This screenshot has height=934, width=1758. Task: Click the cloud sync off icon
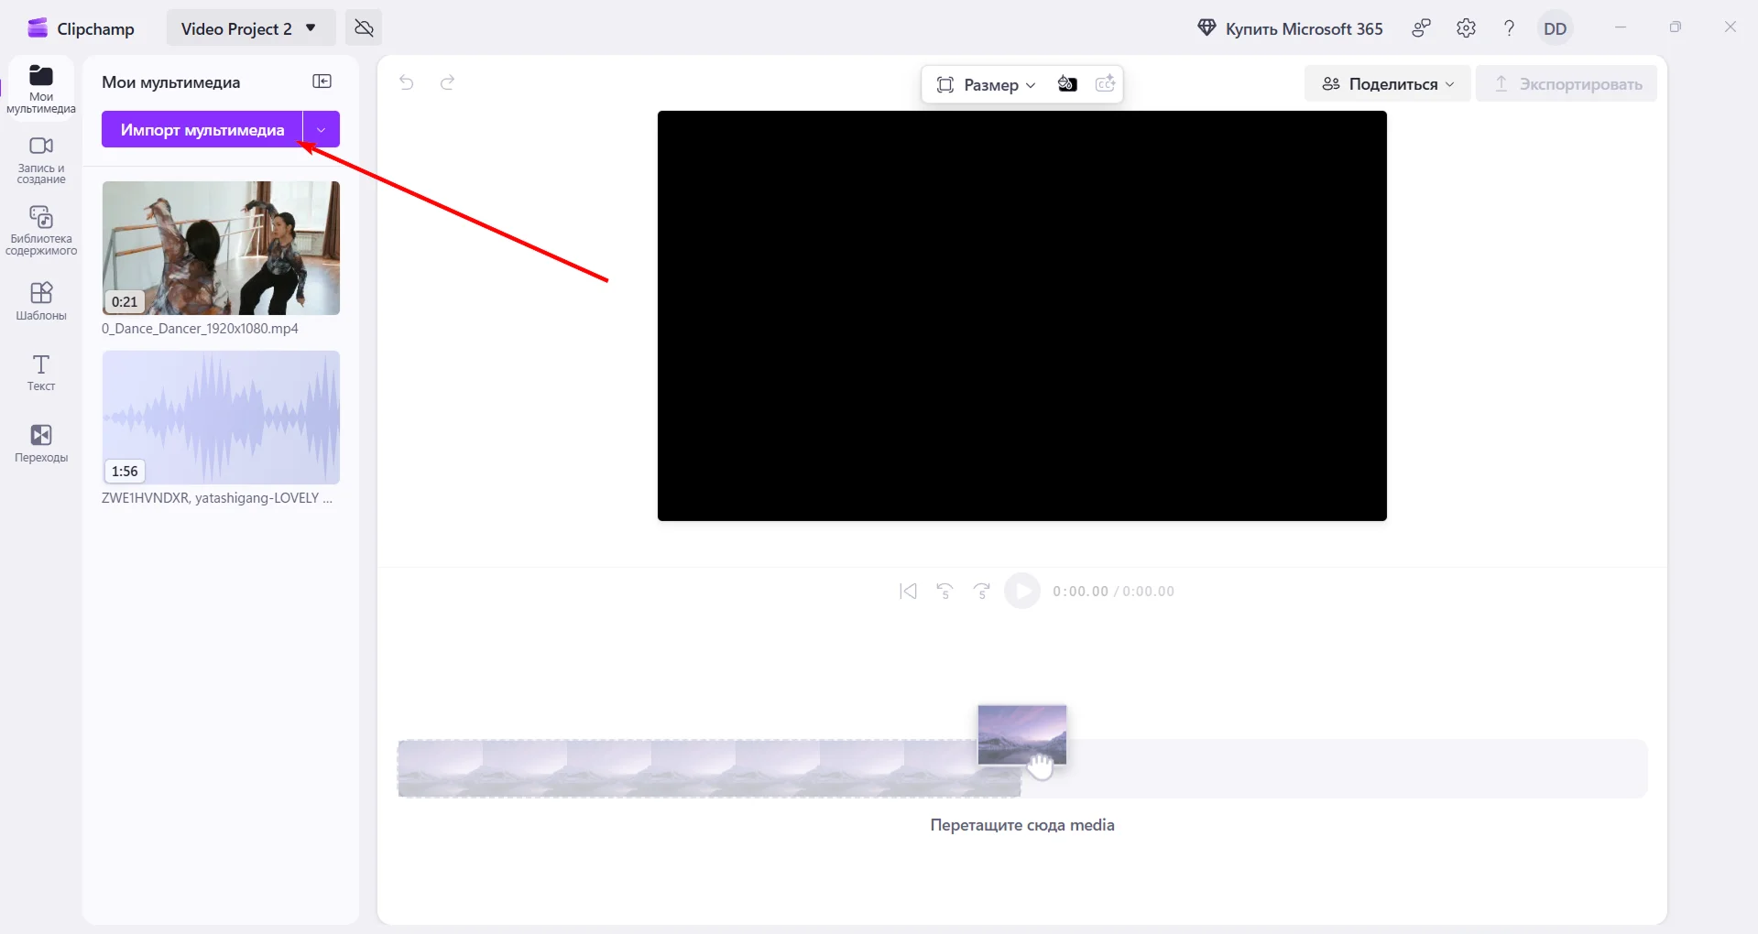pyautogui.click(x=364, y=28)
